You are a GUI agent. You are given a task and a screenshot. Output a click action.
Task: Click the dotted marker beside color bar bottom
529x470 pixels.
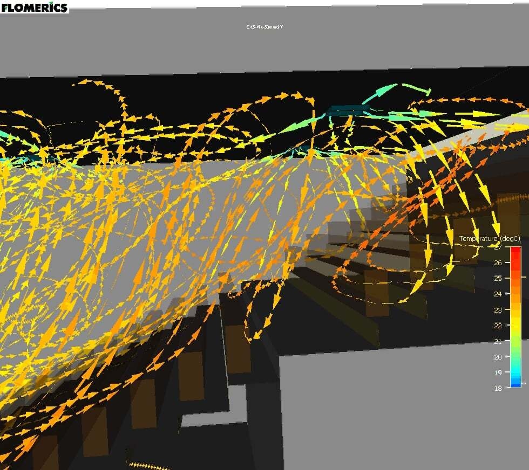(524, 383)
